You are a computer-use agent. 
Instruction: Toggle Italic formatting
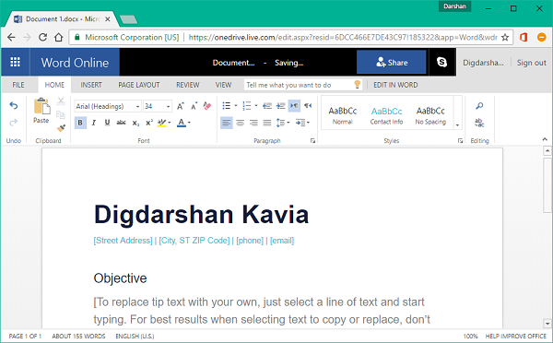[94, 123]
